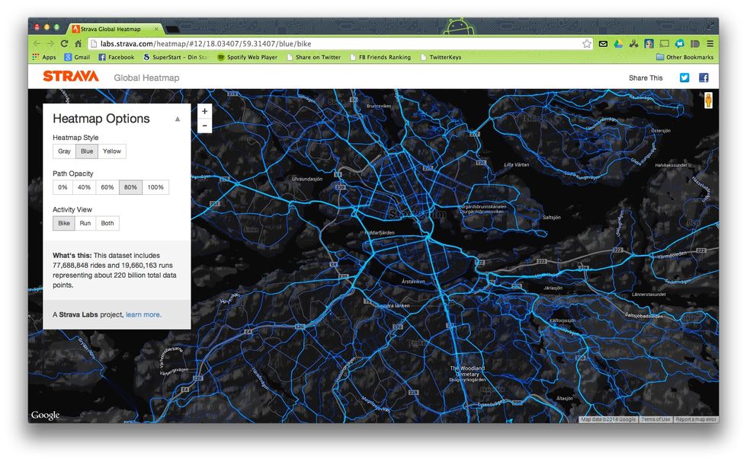Zoom out the map with minus button
This screenshot has height=462, width=747.
point(204,126)
